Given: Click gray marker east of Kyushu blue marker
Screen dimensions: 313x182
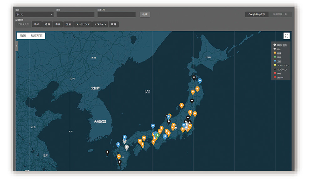Looking at the screenshot, I should 126,147.
